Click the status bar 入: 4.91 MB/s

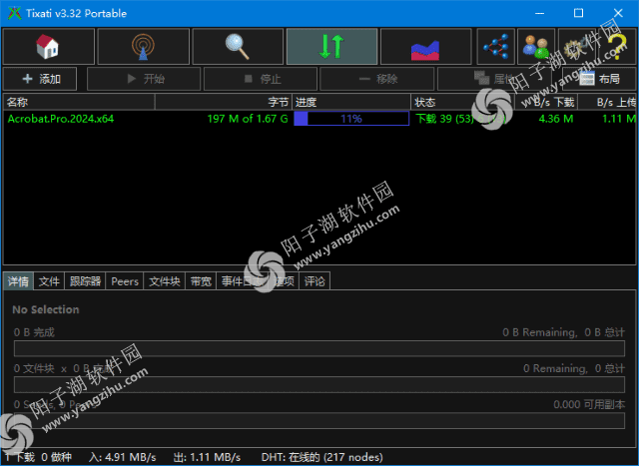123,457
